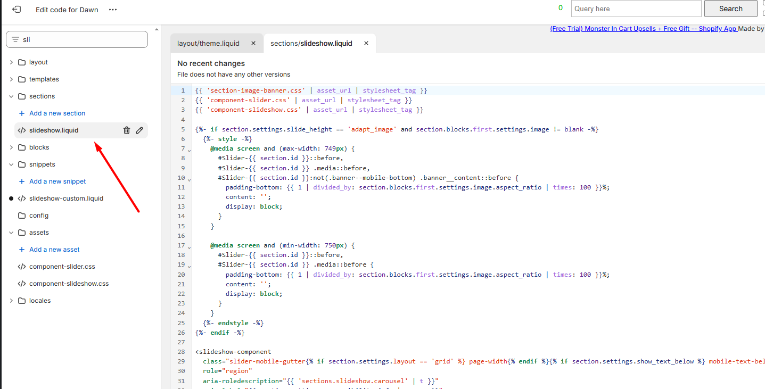Image resolution: width=765 pixels, height=389 pixels.
Task: Collapse the sections folder chevron
Action: click(11, 96)
